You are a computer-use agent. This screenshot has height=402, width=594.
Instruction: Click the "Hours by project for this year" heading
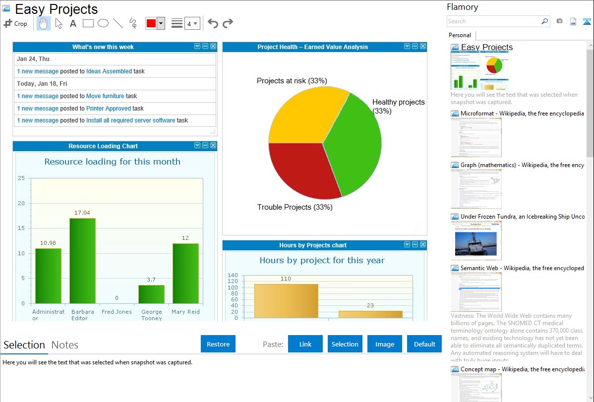[x=322, y=260]
